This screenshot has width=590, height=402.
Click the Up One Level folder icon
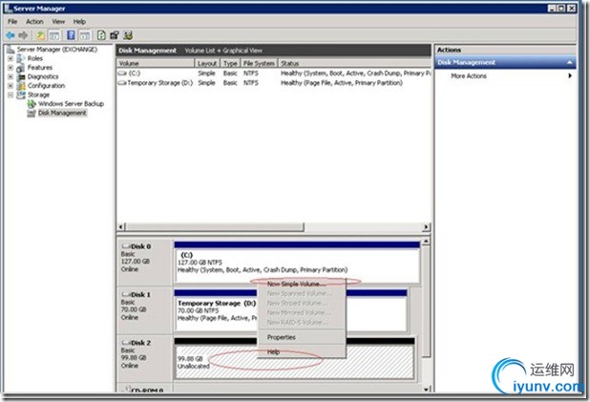(x=41, y=35)
